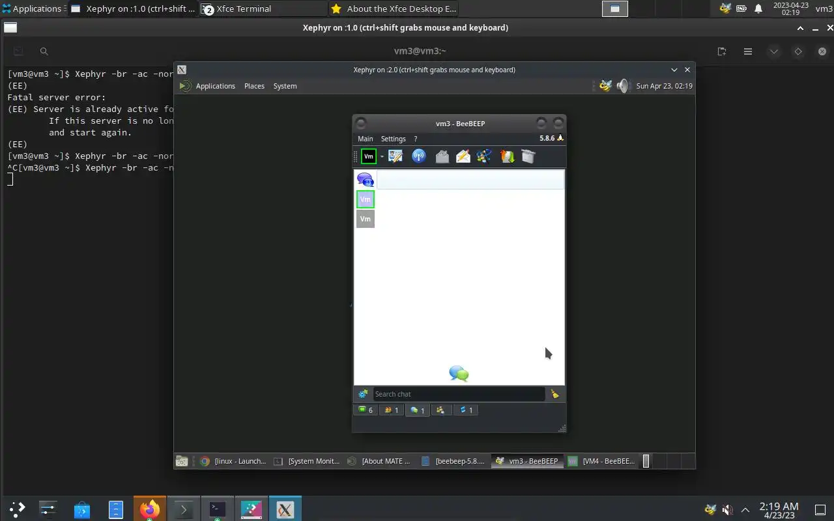Image resolution: width=834 pixels, height=521 pixels.
Task: Click the down-chevron button in terminal header
Action: [x=773, y=51]
